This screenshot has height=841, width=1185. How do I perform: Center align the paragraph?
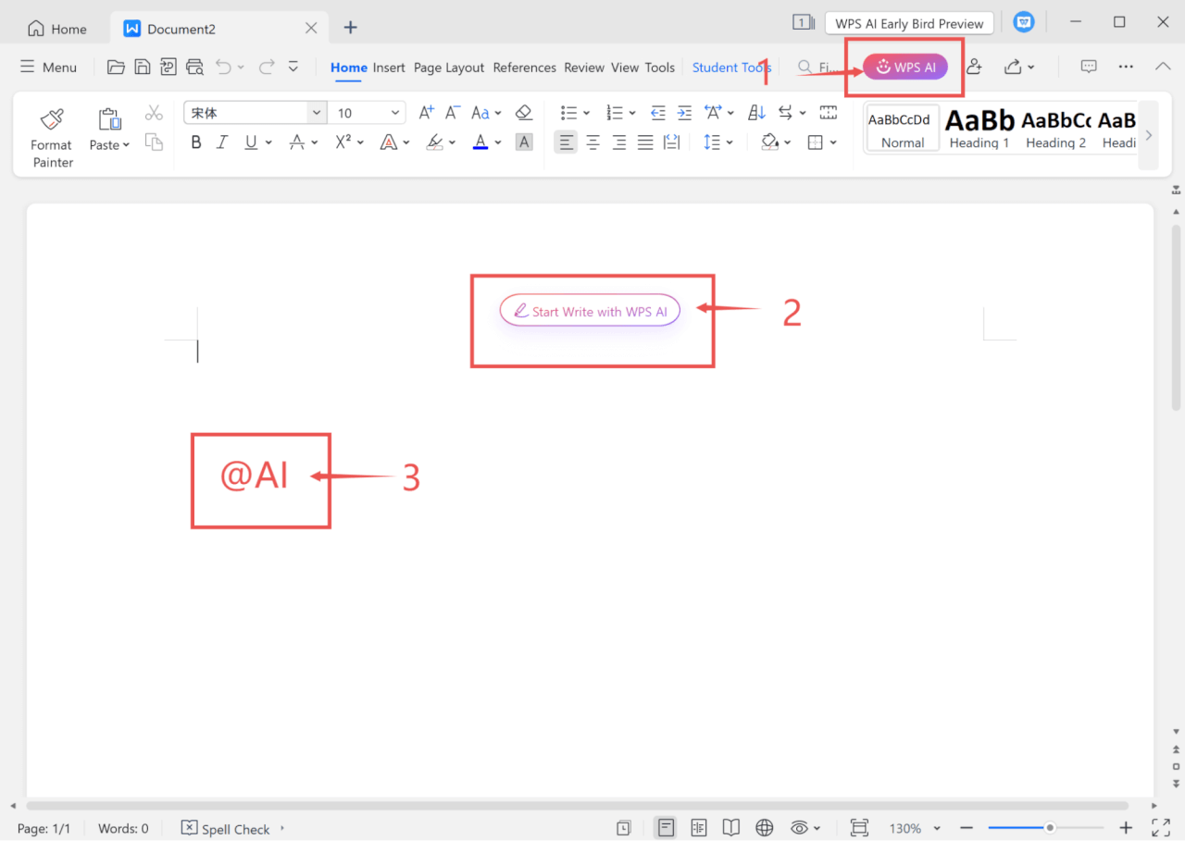click(593, 142)
